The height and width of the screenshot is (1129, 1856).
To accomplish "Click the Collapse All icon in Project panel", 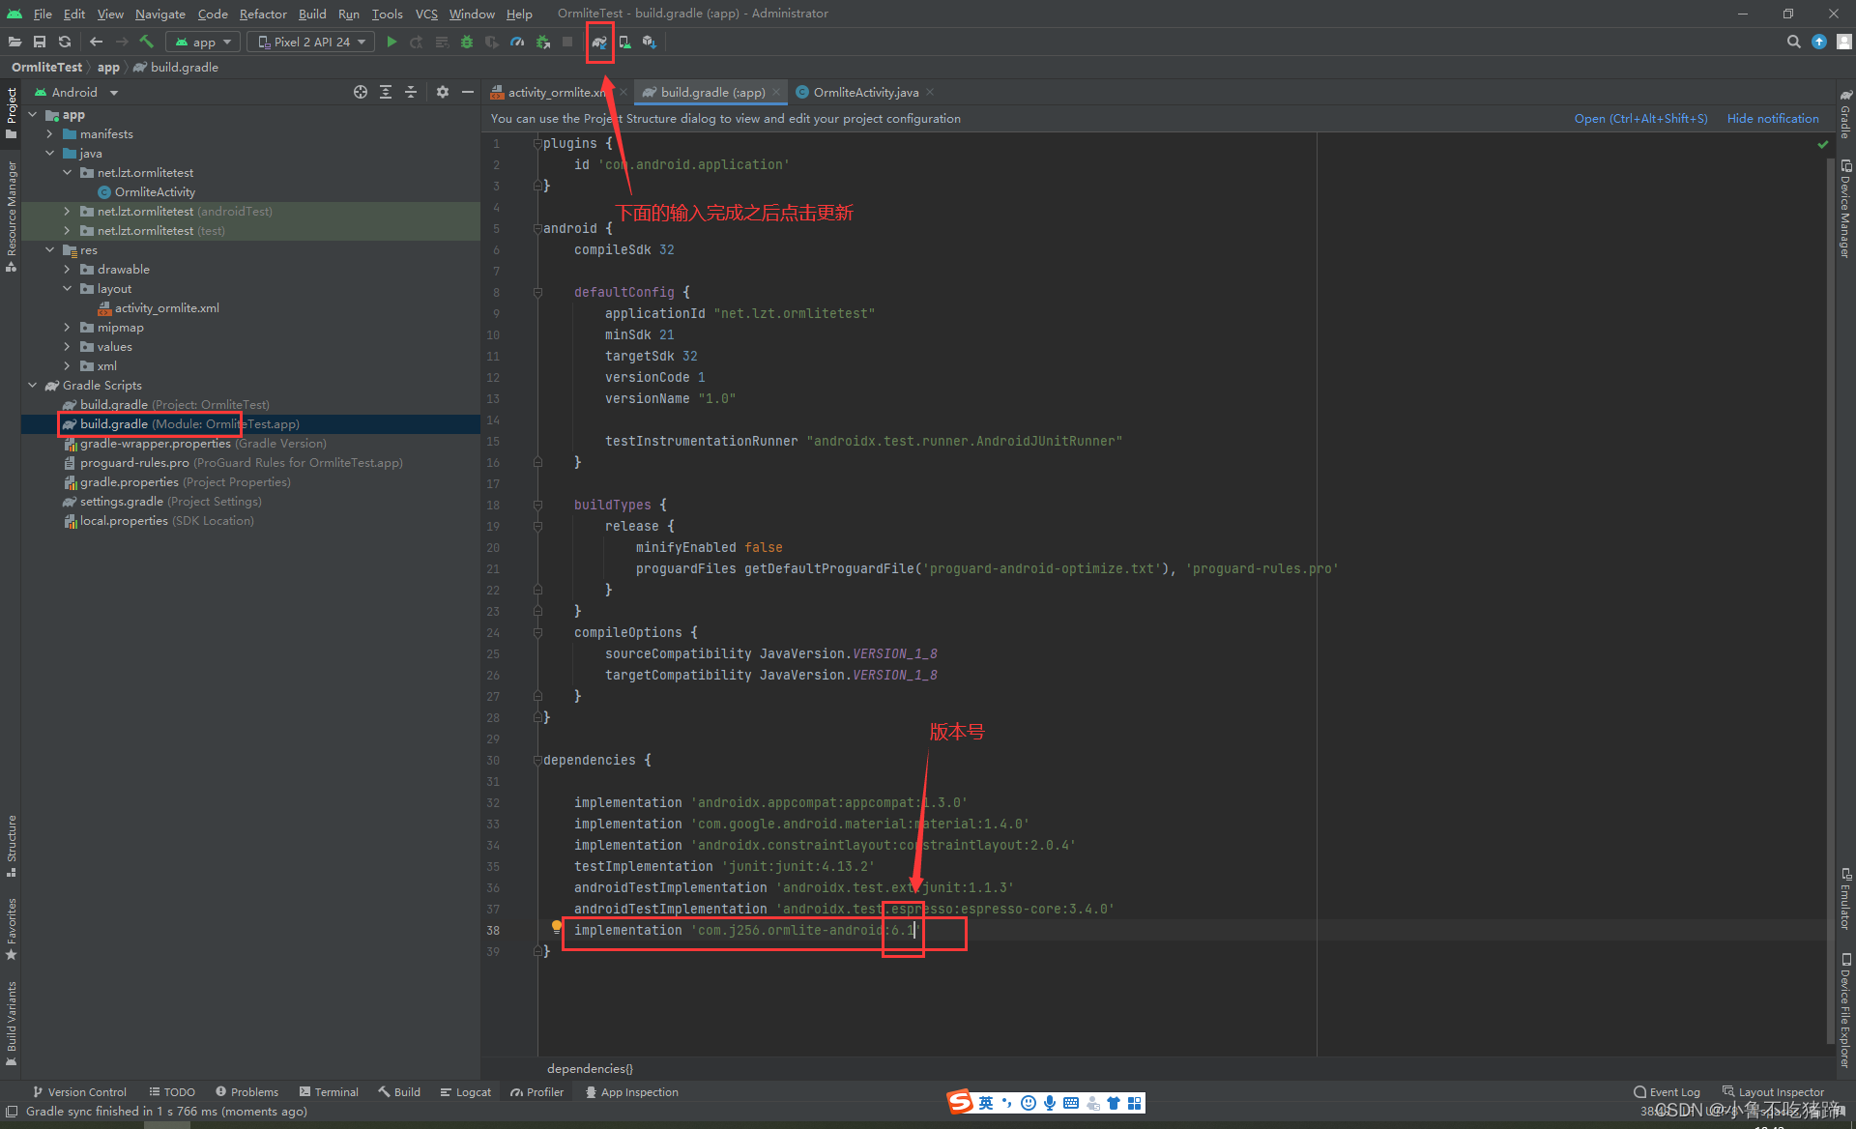I will tap(411, 92).
